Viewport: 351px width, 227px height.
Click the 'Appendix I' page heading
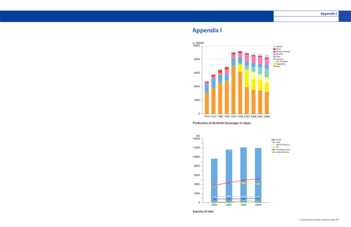207,31
